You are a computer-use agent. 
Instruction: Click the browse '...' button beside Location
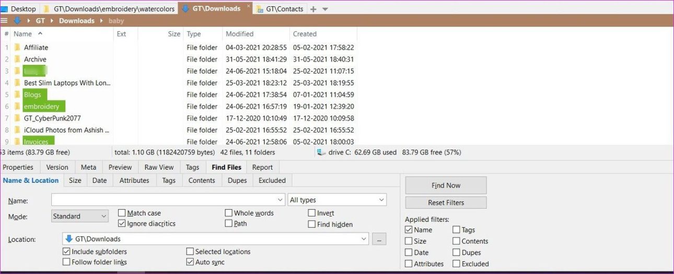pos(379,239)
